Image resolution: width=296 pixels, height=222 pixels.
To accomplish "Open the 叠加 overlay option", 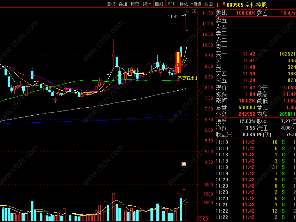I will (123, 4).
